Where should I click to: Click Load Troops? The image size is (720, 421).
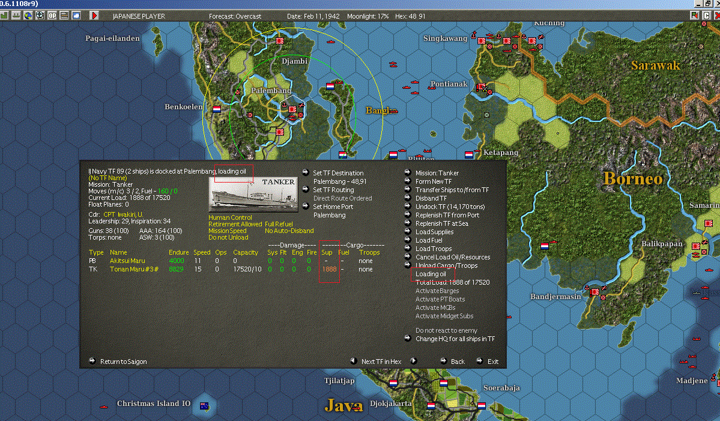(434, 249)
